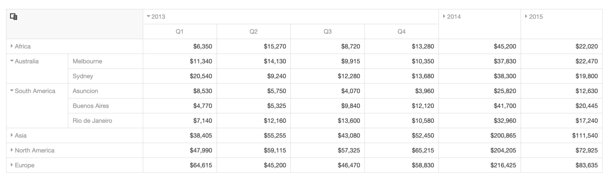
Task: Collapse the South America row group
Action: pyautogui.click(x=12, y=91)
